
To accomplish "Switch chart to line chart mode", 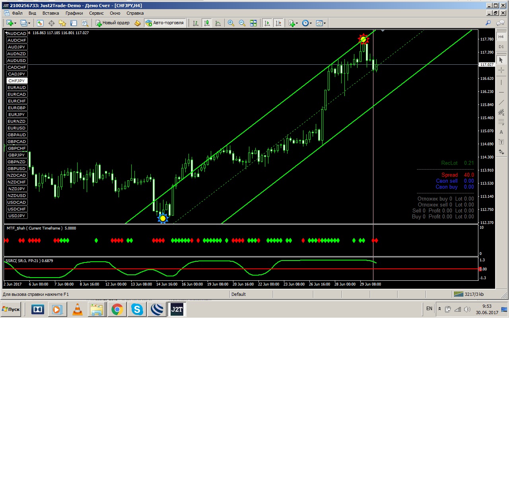I will pyautogui.click(x=218, y=23).
